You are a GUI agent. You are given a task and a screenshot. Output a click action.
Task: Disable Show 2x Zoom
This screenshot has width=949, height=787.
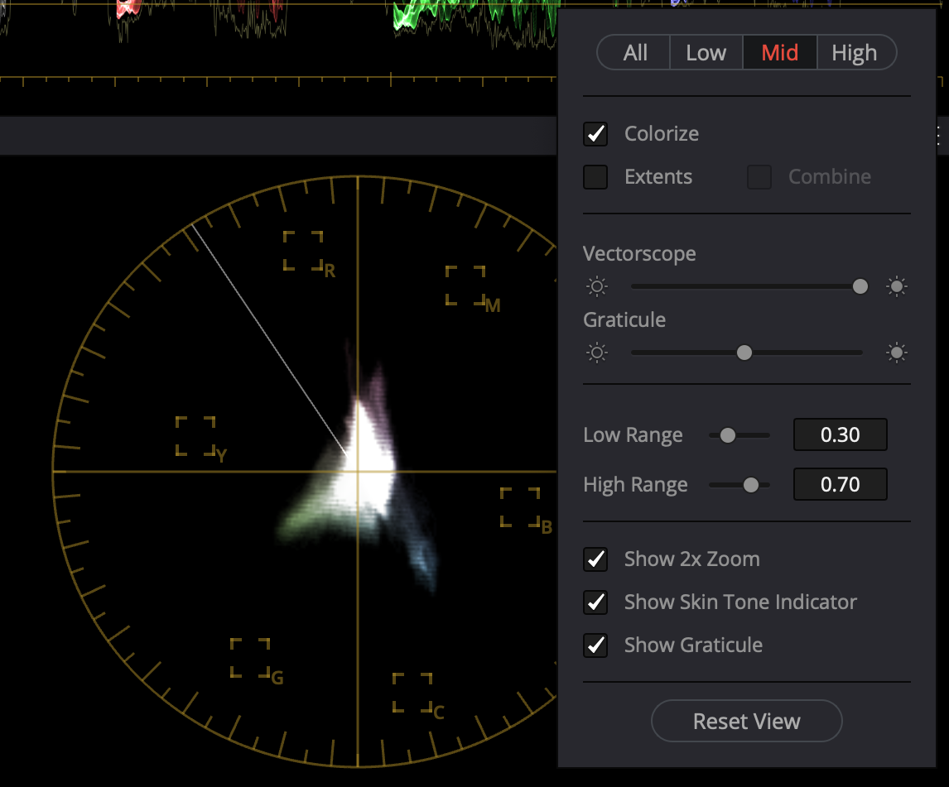[595, 559]
